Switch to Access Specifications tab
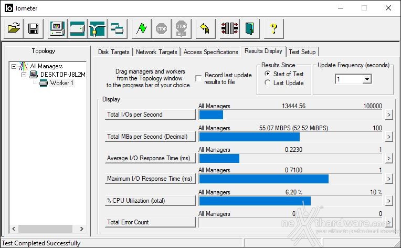401x248 pixels. coord(210,52)
